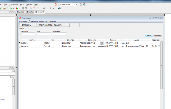This screenshot has width=171, height=109.
Task: Open the Default Layout dropdown
Action: pyautogui.click(x=68, y=4)
